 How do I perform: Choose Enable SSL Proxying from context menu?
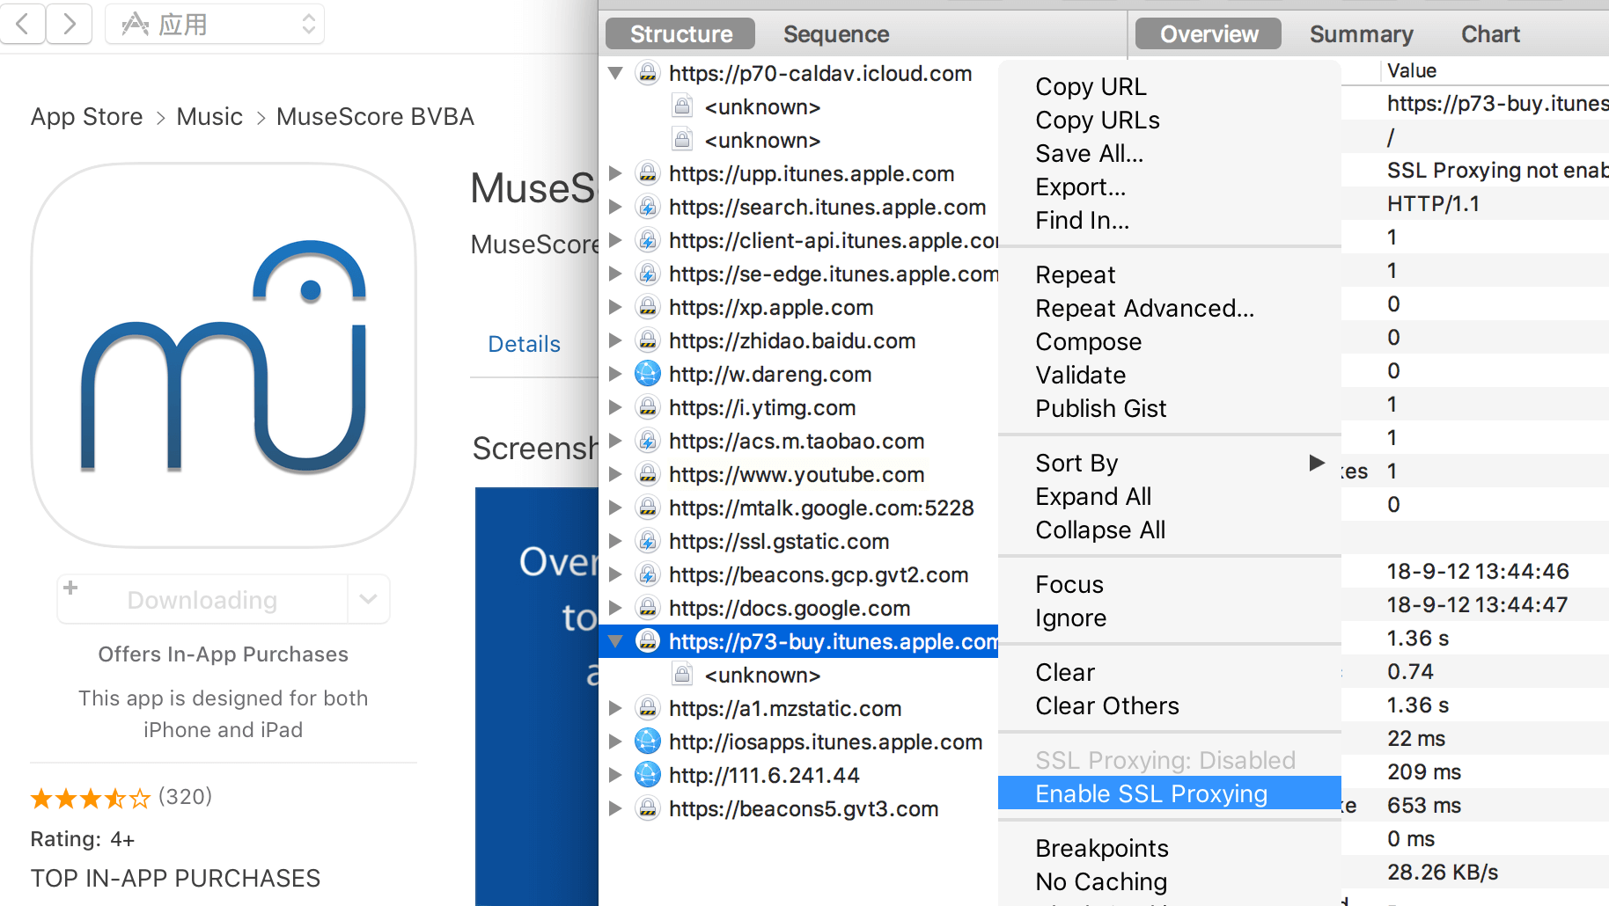point(1170,793)
